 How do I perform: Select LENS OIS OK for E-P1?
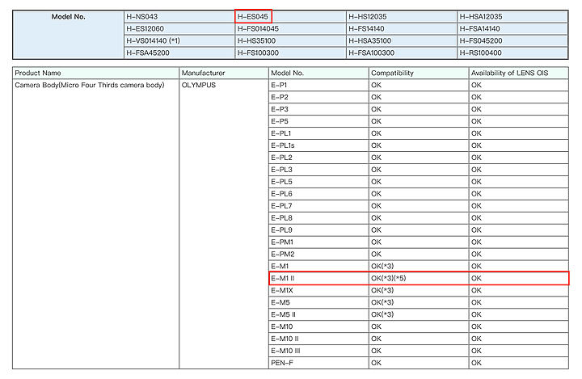point(518,85)
